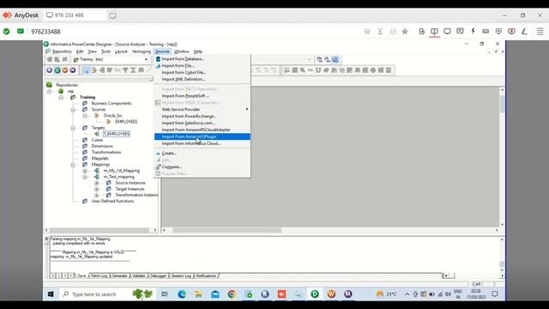Open the AnyDesk hamburger menu

540,31
